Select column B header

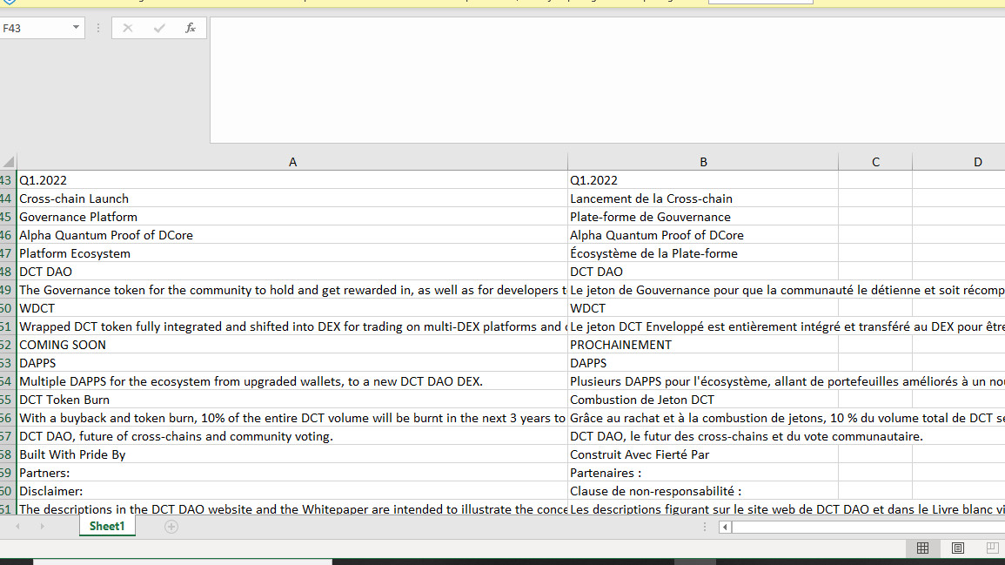coord(703,162)
